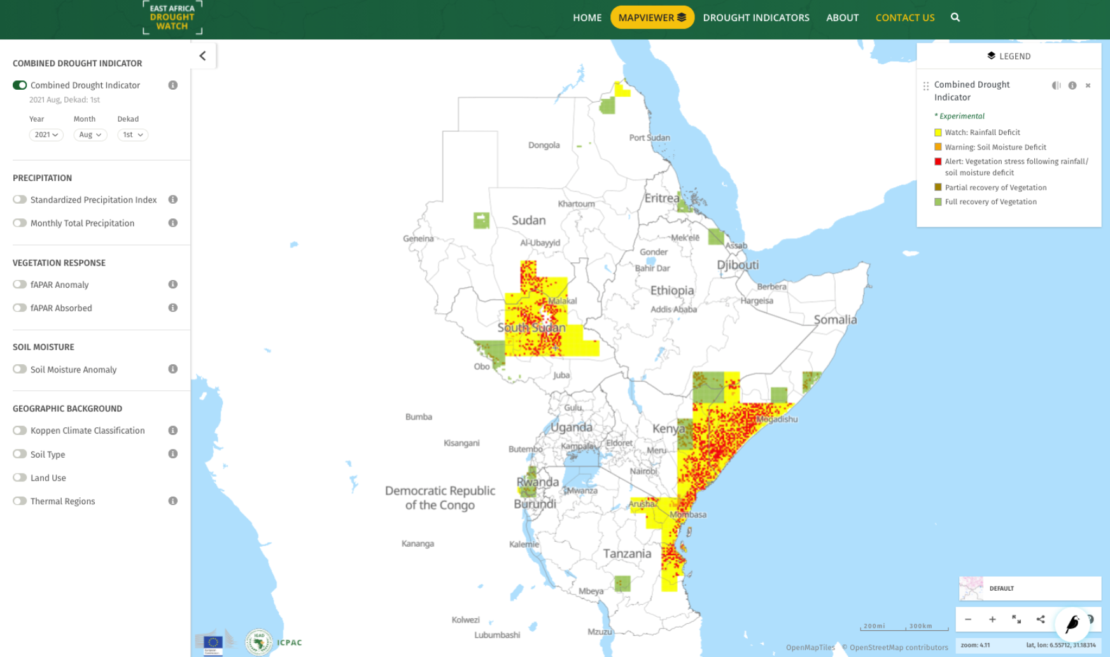
Task: Switch to the HOME menu item
Action: (587, 17)
